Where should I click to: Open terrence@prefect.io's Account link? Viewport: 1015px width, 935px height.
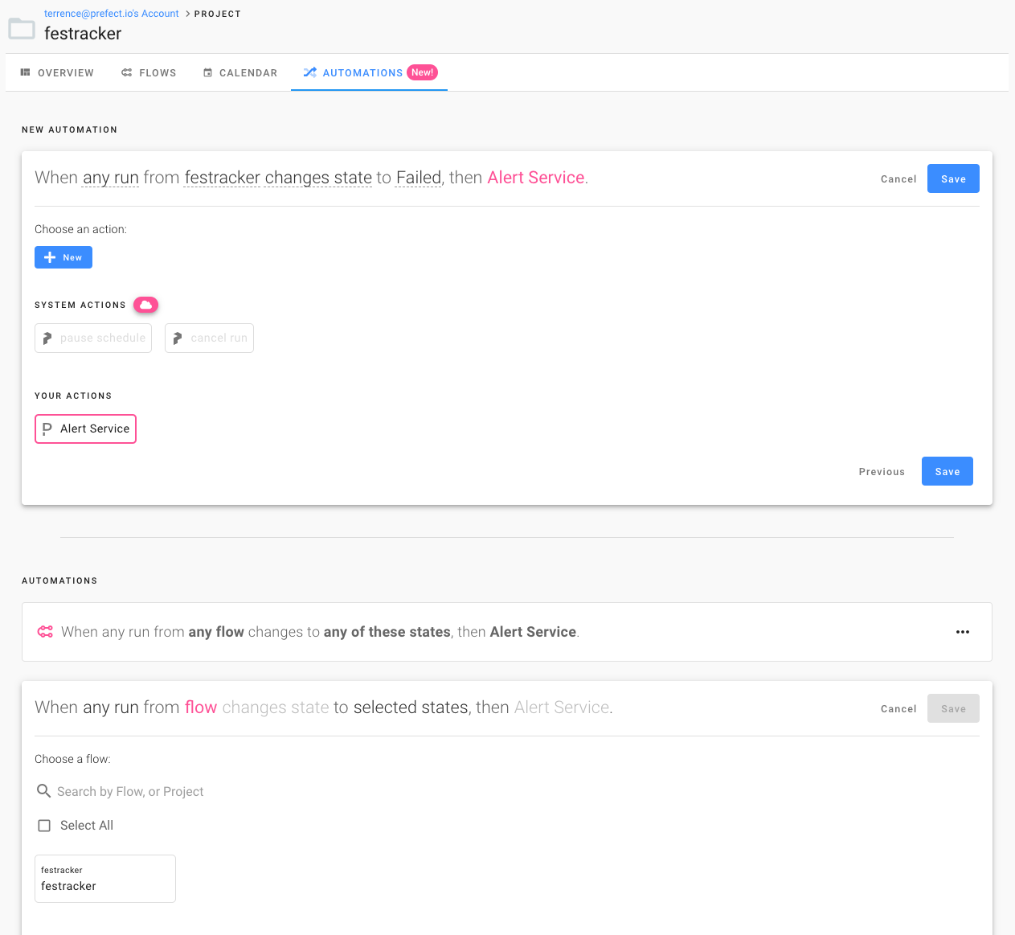[110, 13]
